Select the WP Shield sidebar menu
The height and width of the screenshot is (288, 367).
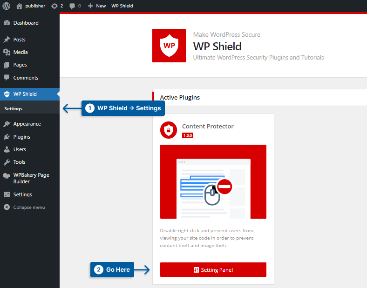[x=30, y=94]
